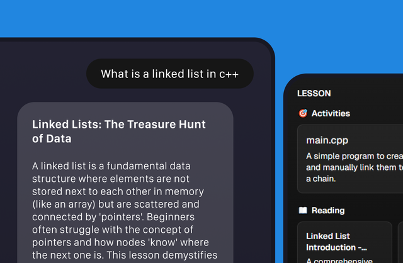
Task: Click the "A comprehensive" description text
Action: (339, 260)
